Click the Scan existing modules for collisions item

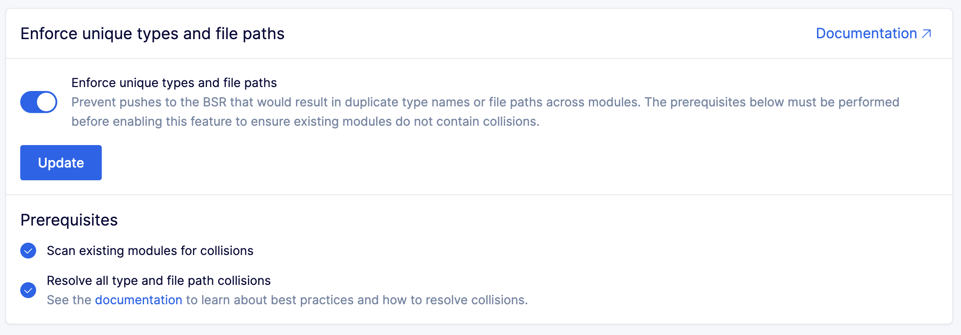[x=150, y=251]
